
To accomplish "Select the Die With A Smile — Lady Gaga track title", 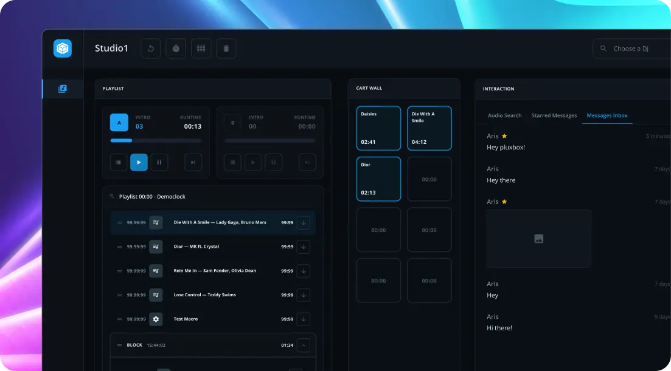I will [220, 222].
